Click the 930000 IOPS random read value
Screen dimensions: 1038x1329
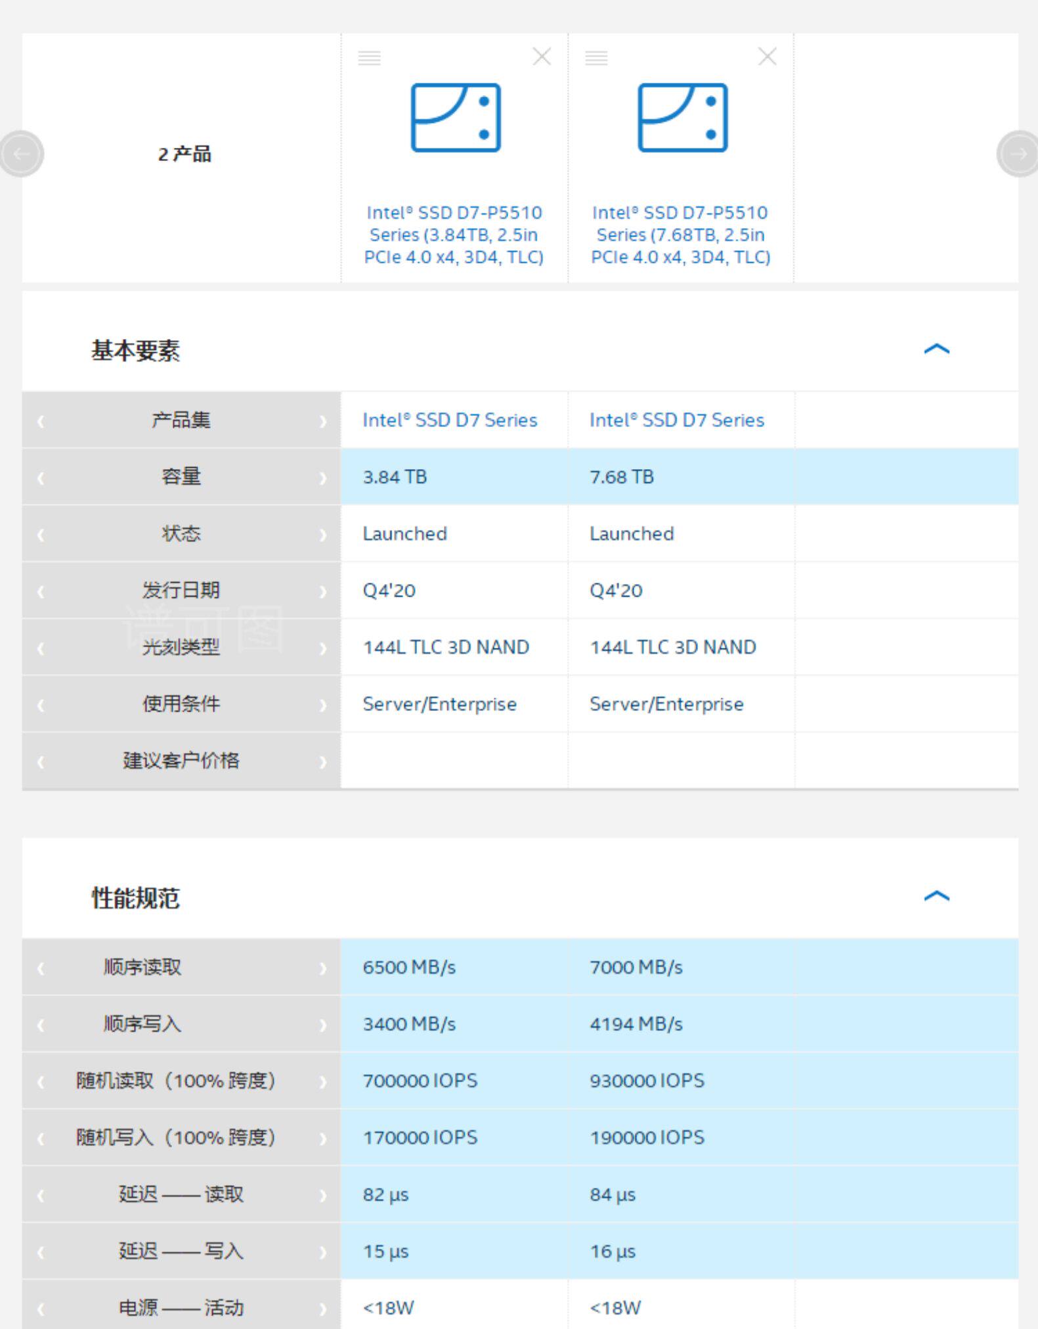point(647,1081)
